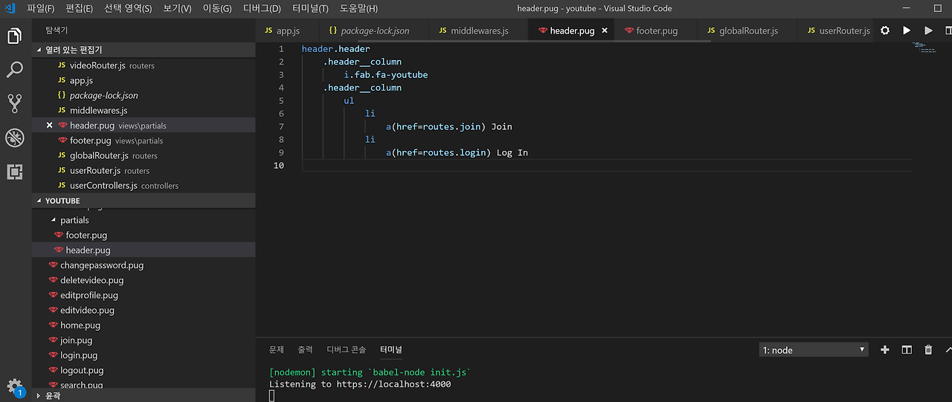Open the Search view in activity bar
The image size is (952, 402).
[14, 70]
